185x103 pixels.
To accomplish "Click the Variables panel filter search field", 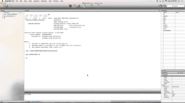I will [x=174, y=70].
